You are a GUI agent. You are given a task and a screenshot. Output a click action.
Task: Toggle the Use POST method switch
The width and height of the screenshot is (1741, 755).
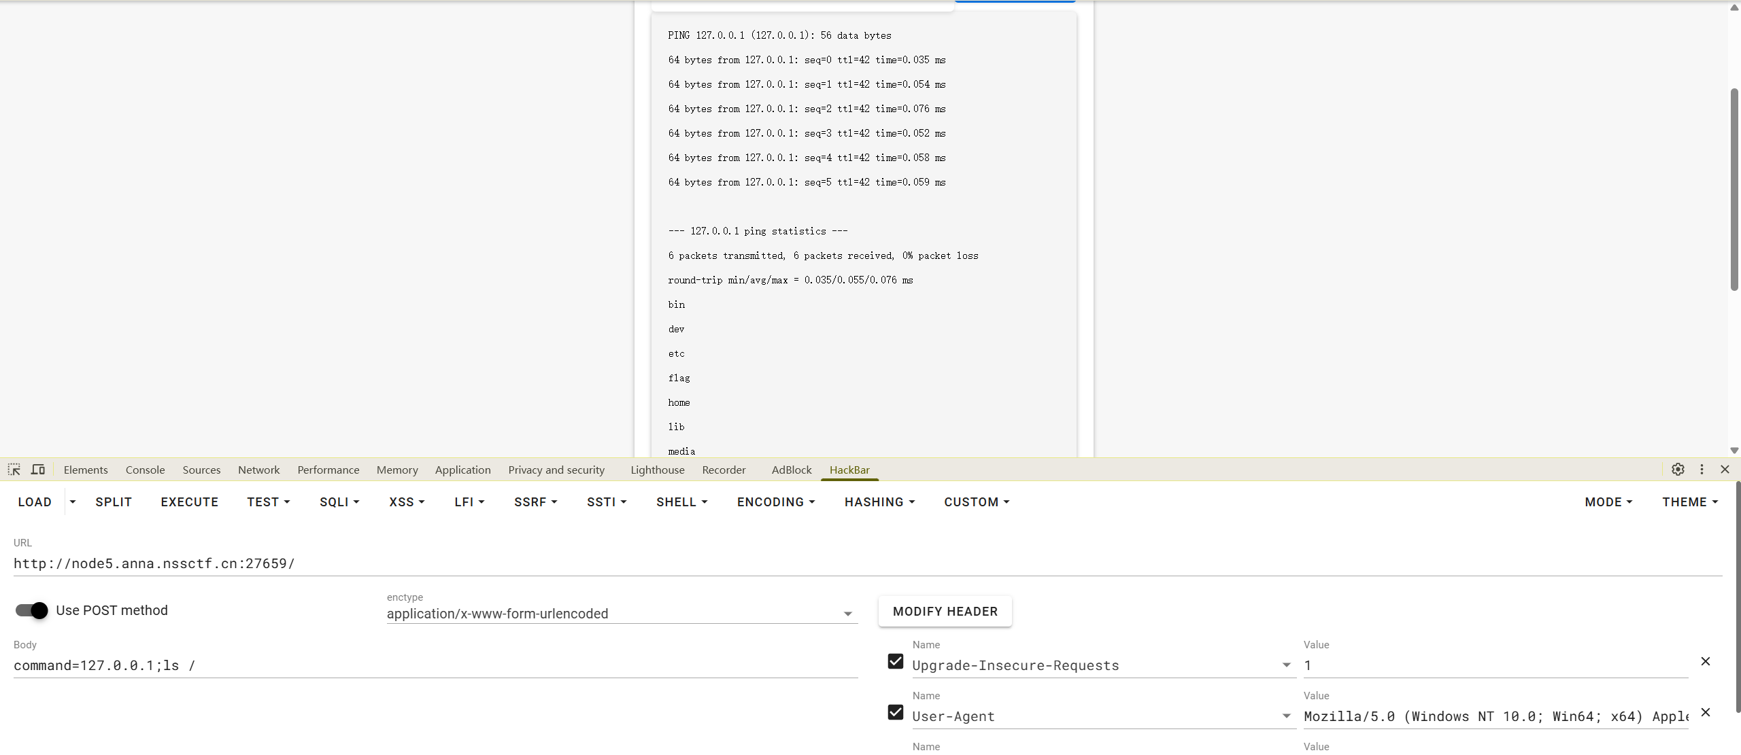click(32, 610)
